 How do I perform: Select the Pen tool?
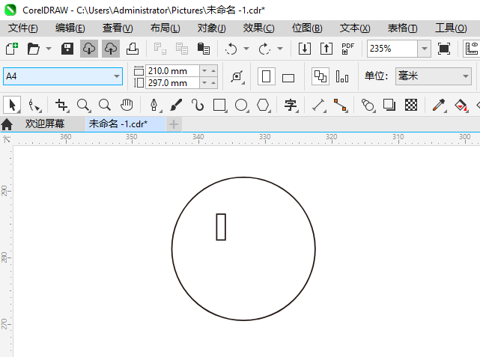coord(154,105)
